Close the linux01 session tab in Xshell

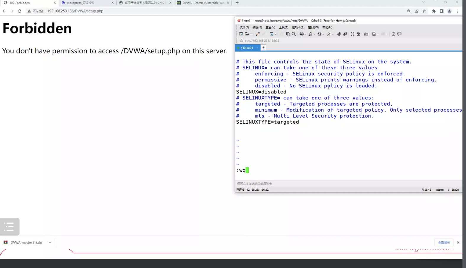pyautogui.click(x=257, y=48)
